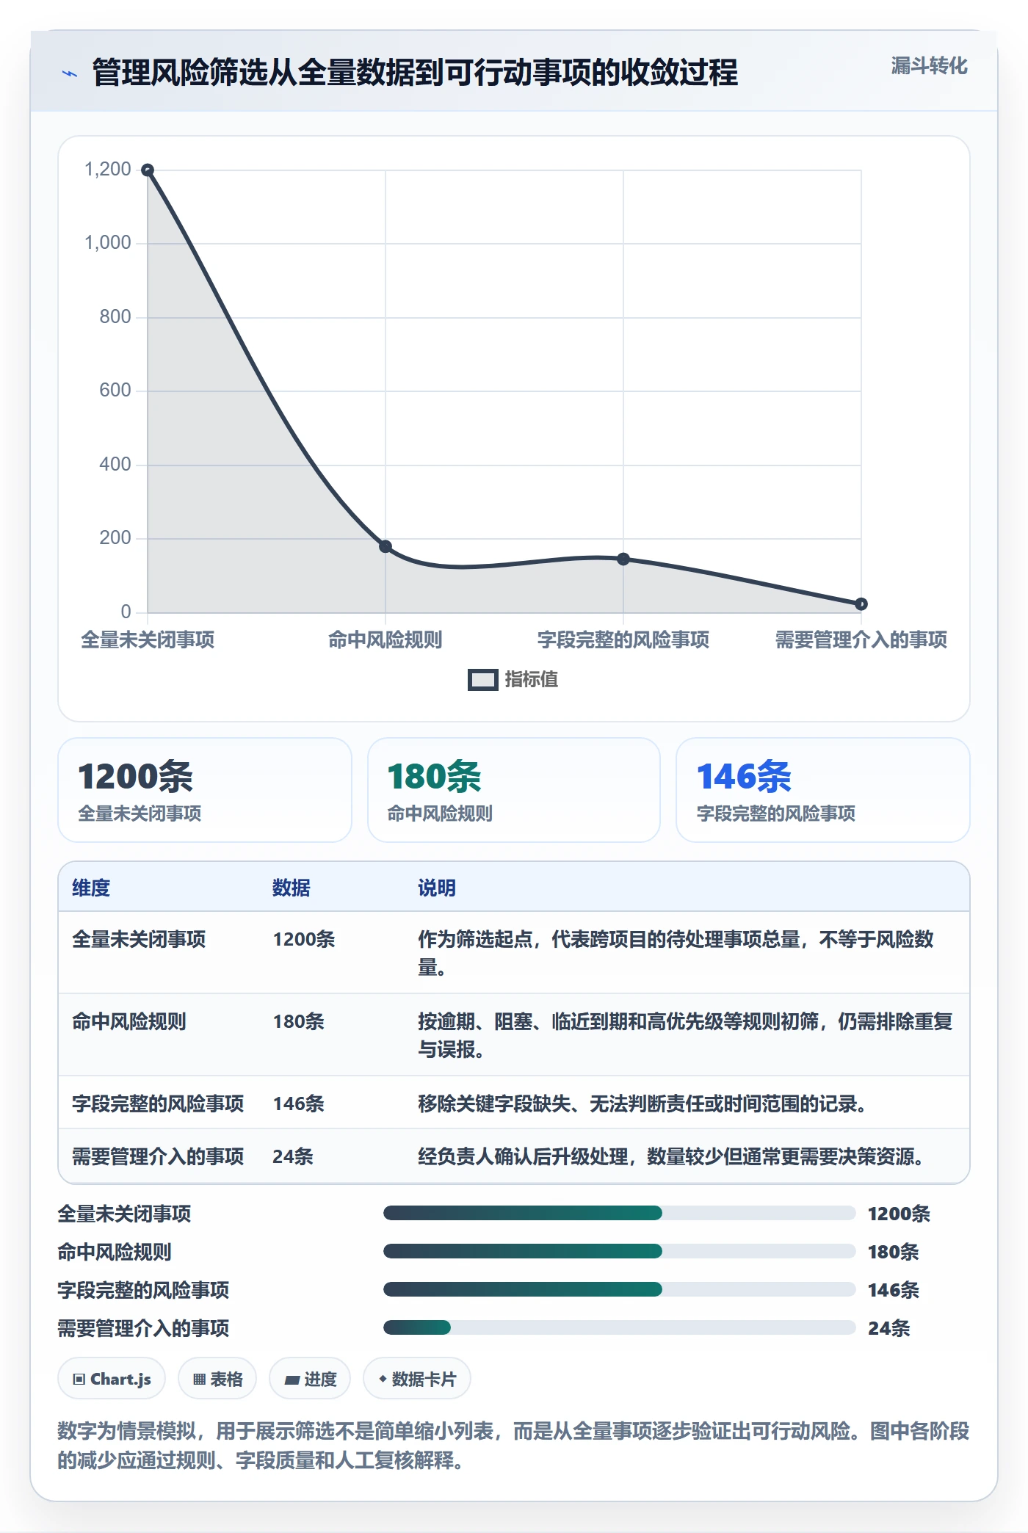
Task: Click the description starting with 移除关键字段缺失
Action: click(642, 1103)
